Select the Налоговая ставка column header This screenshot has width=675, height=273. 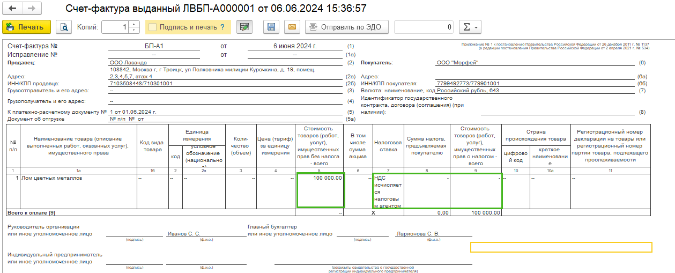click(389, 146)
